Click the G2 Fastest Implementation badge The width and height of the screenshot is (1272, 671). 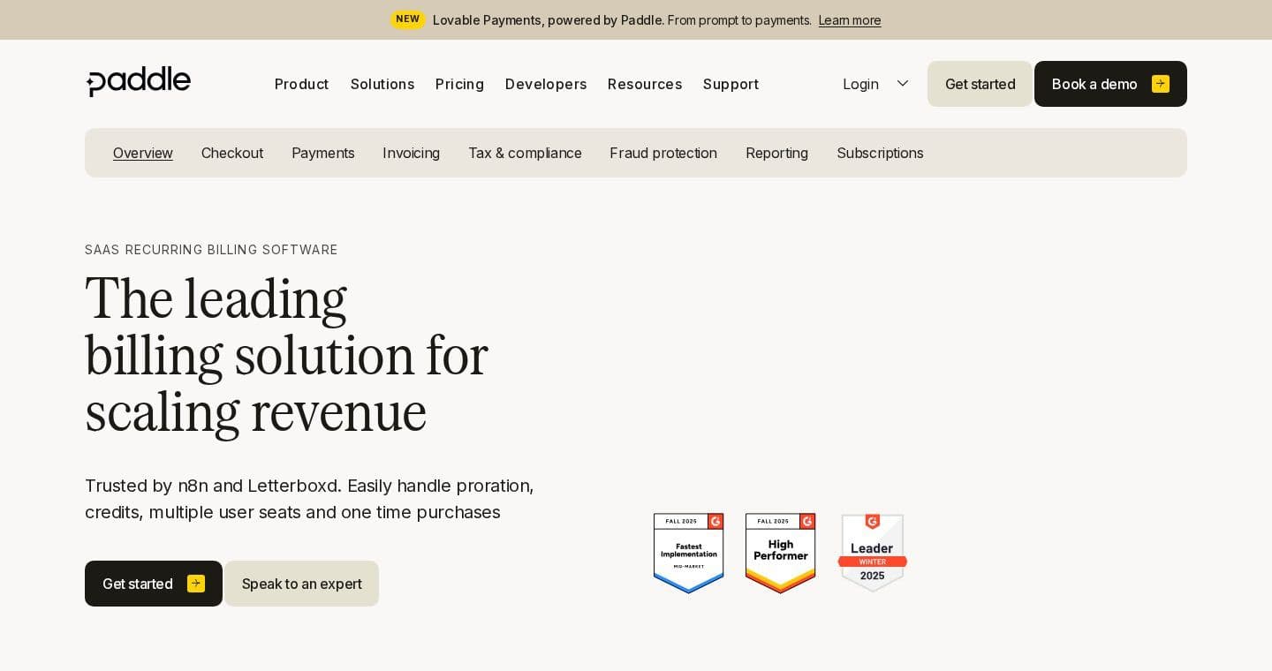coord(689,553)
